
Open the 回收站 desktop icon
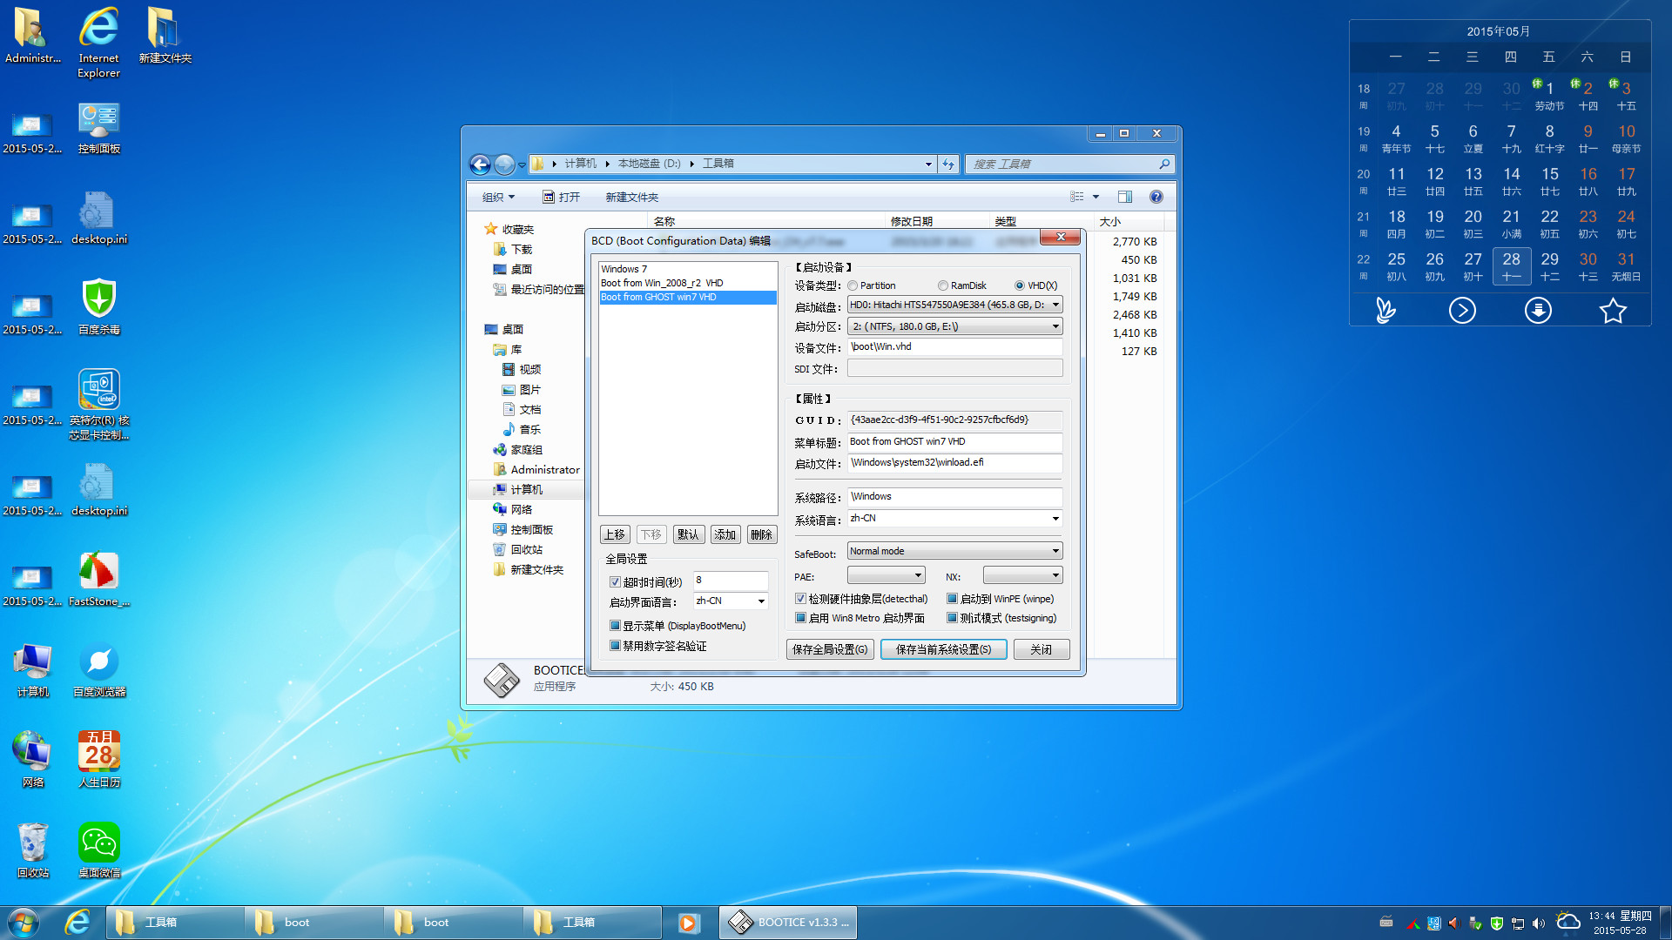click(33, 850)
